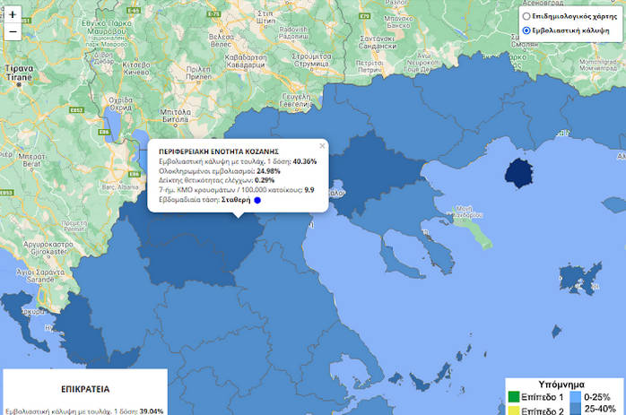The image size is (626, 415).
Task: Click the darkest navy region near Thasos
Action: 518,171
